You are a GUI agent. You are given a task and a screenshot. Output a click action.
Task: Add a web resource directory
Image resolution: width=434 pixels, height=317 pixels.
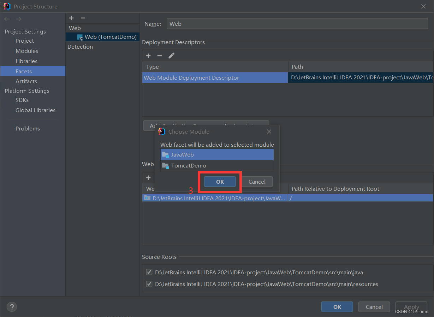(x=148, y=178)
